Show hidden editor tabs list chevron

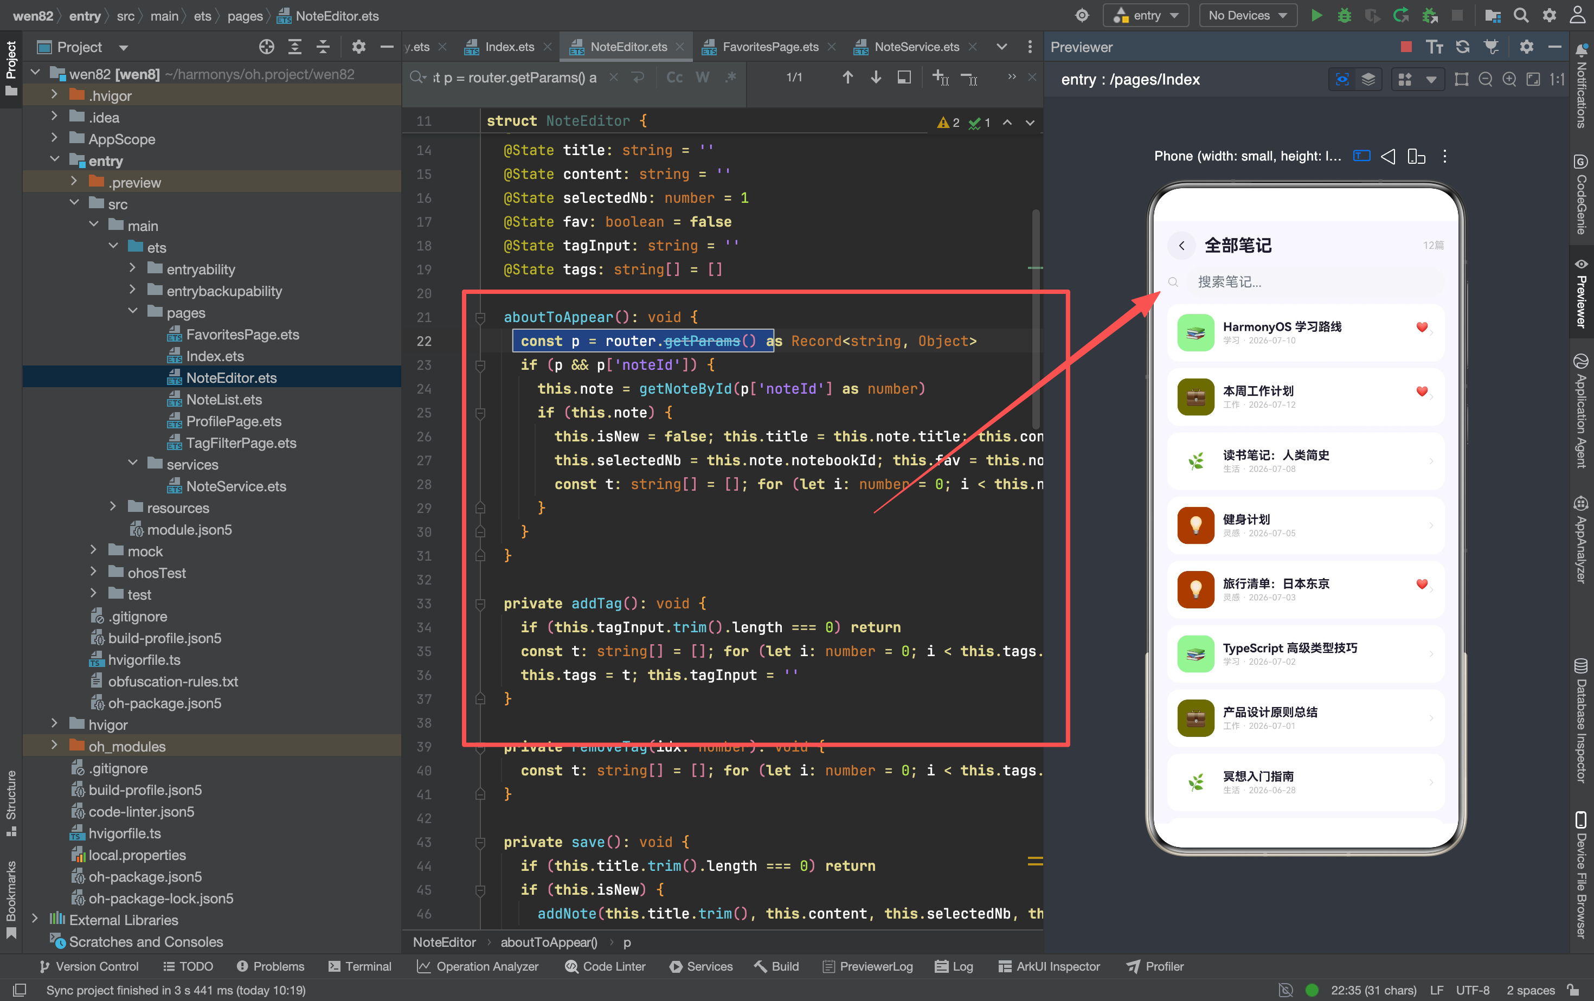click(1001, 46)
